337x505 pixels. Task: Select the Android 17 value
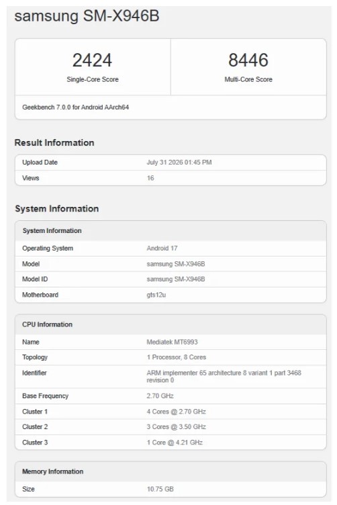(162, 248)
